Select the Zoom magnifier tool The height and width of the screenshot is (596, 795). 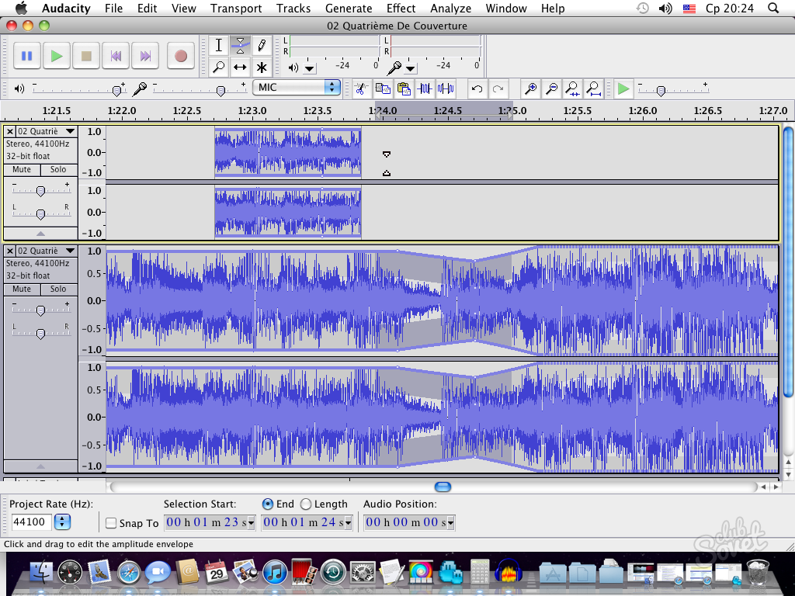click(x=218, y=67)
